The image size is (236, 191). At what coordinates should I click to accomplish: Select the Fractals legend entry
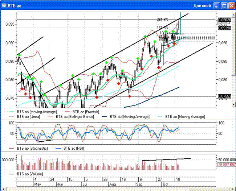[82, 112]
